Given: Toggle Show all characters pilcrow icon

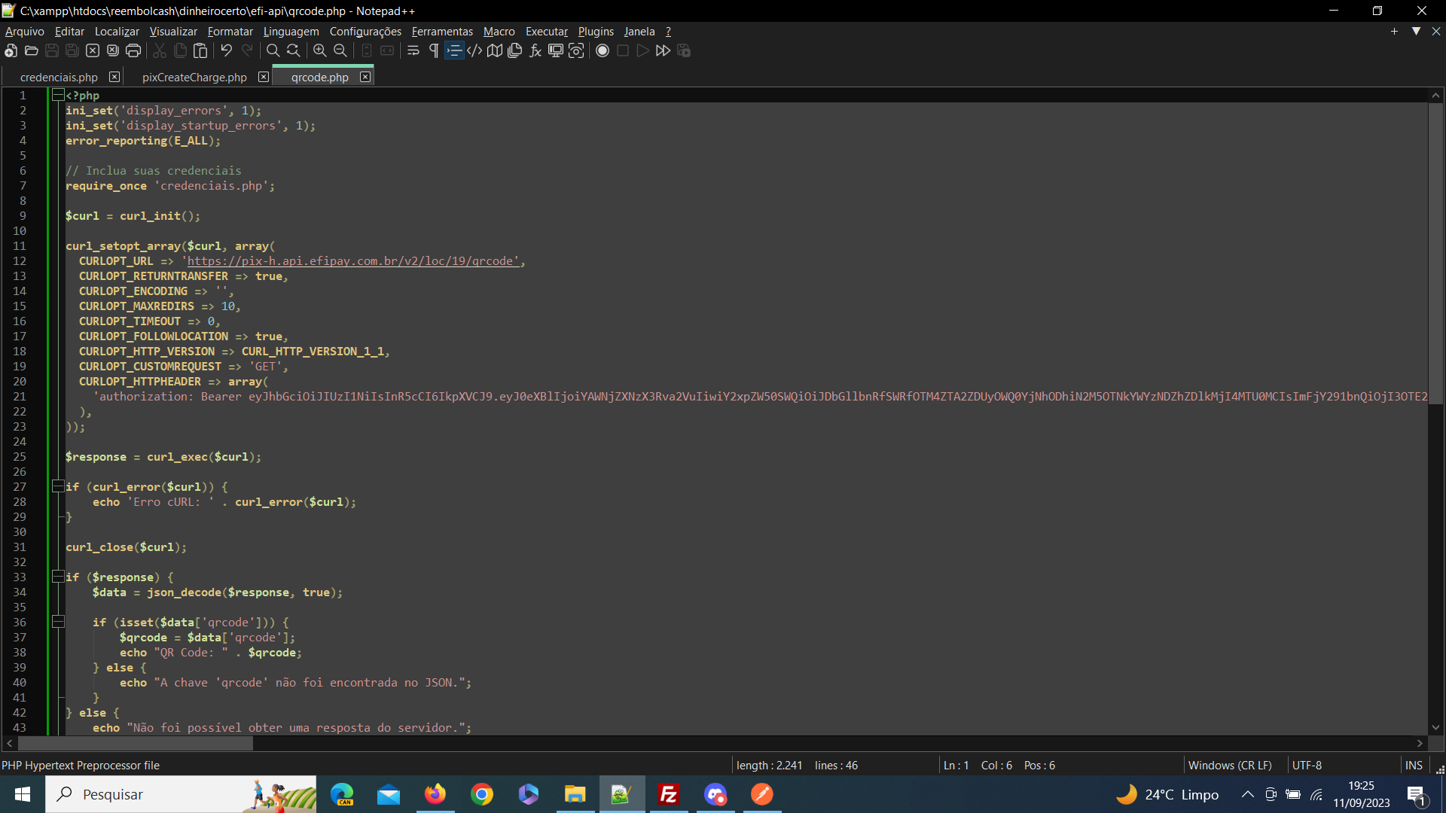Looking at the screenshot, I should [434, 50].
